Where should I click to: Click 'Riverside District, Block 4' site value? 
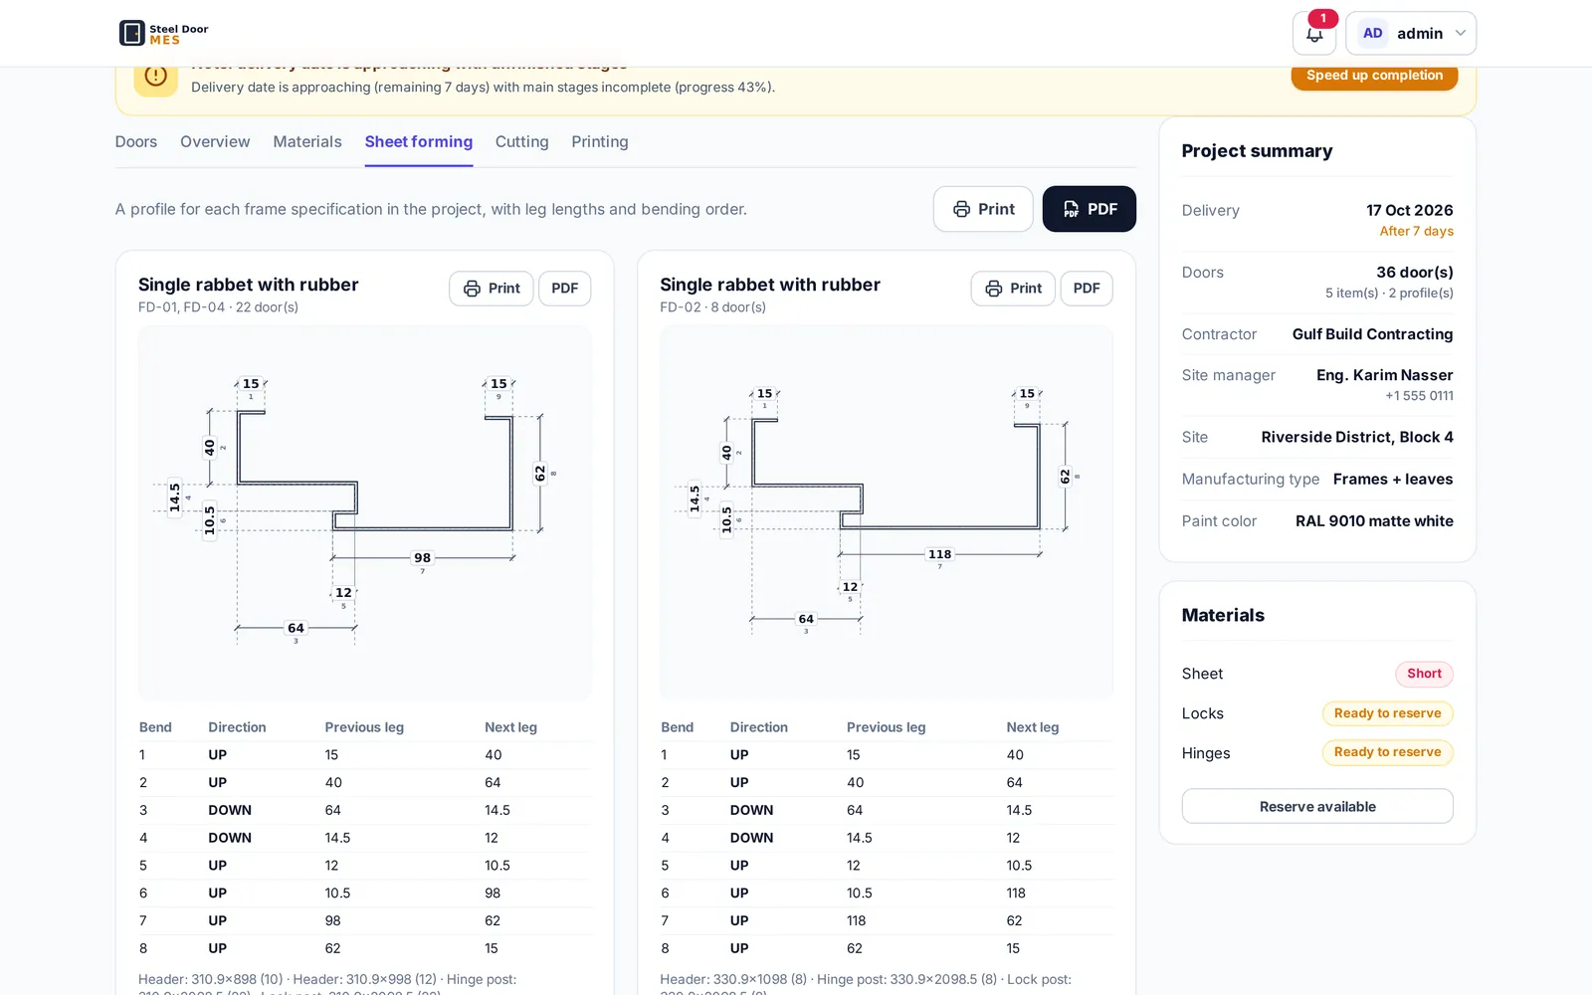1357,437
